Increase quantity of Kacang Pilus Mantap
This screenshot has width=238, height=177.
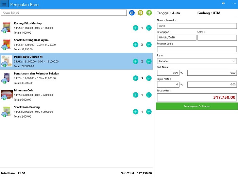pos(136,28)
